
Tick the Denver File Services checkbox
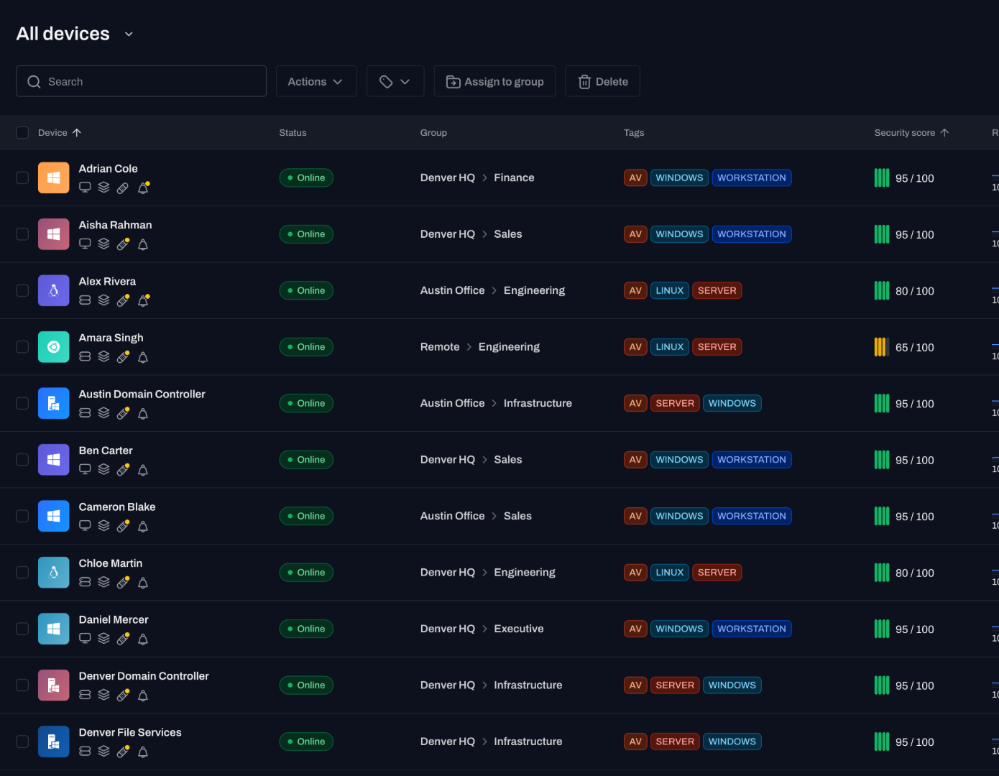(x=22, y=742)
